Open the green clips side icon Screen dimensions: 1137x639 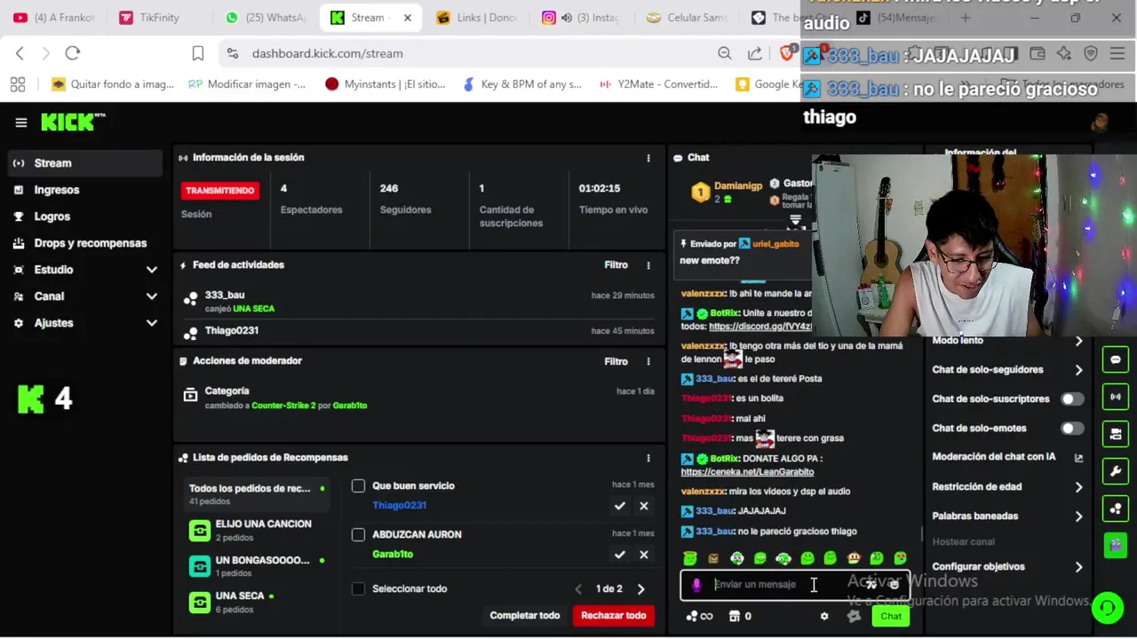pyautogui.click(x=1116, y=545)
